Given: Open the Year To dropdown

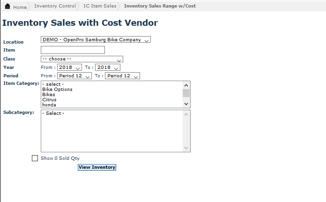Looking at the screenshot, I should [x=108, y=67].
